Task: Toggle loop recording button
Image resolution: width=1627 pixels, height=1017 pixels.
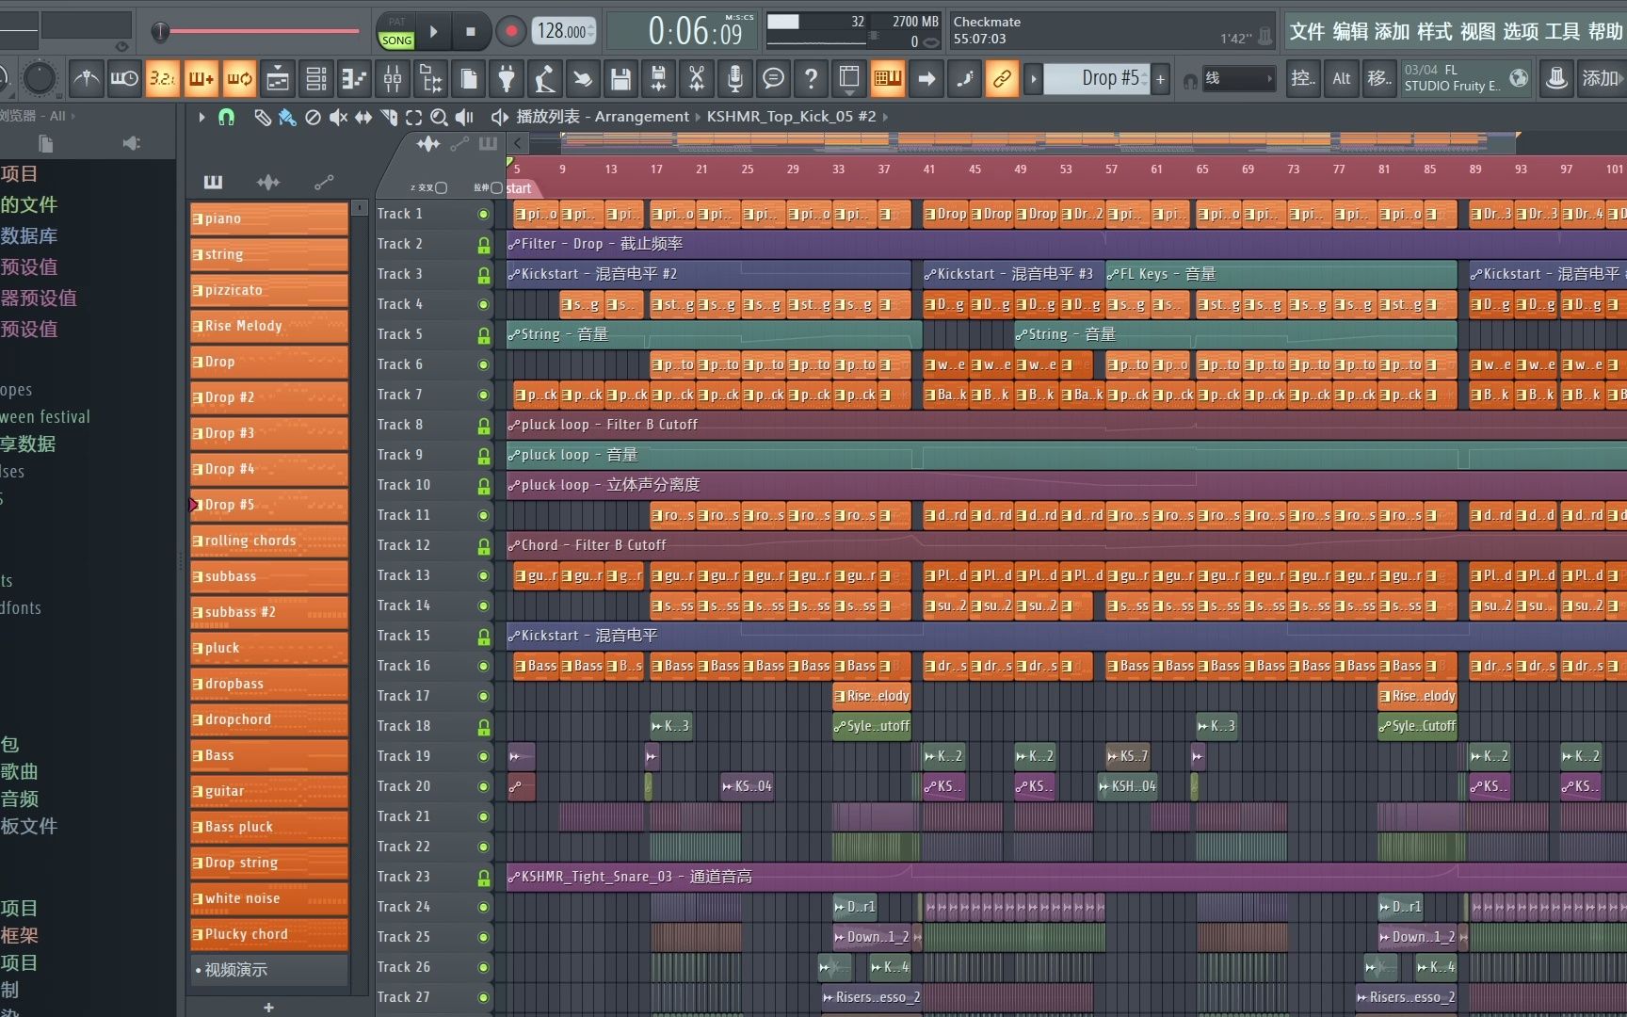Action: (239, 79)
